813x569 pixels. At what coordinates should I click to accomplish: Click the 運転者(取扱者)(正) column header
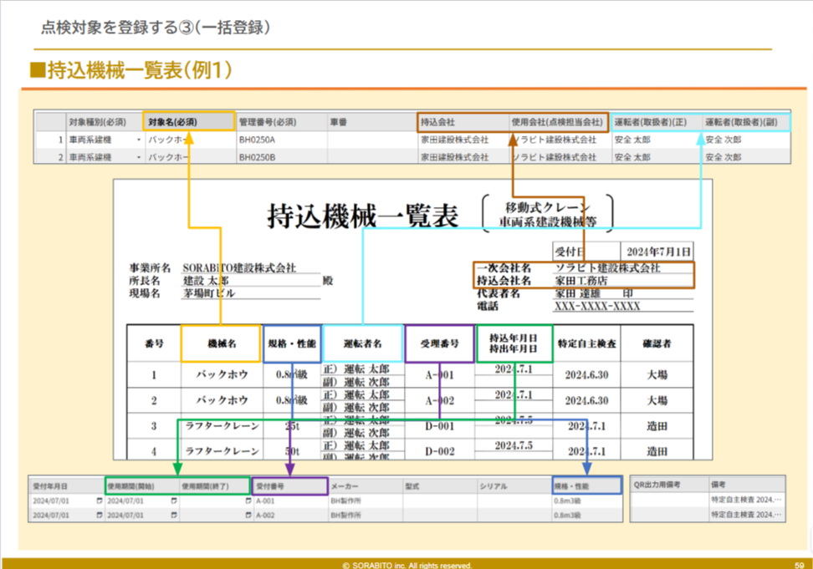click(654, 122)
